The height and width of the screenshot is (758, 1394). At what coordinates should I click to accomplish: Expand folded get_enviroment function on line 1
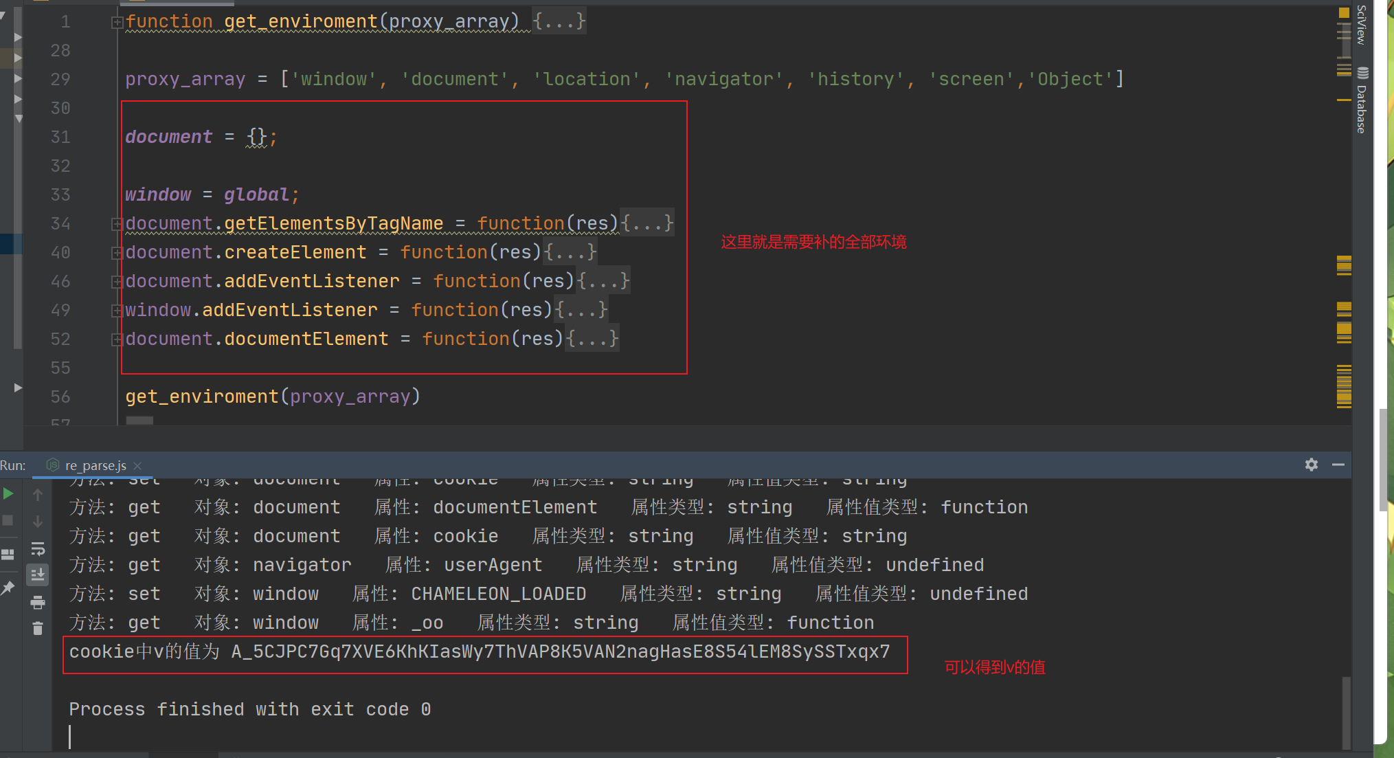point(117,22)
